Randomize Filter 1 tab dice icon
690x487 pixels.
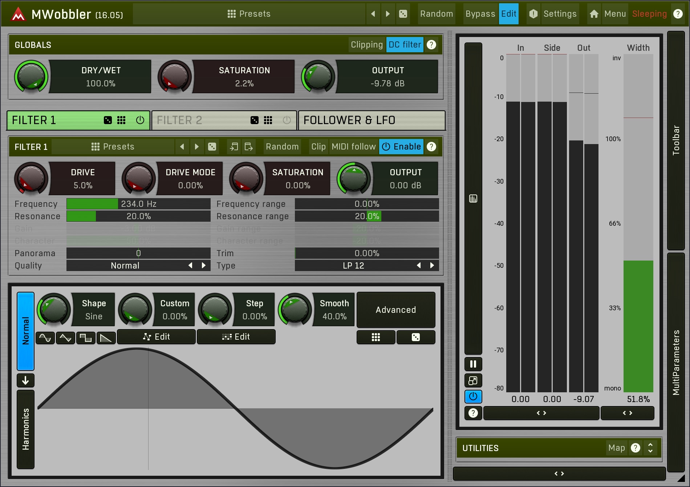tap(108, 120)
